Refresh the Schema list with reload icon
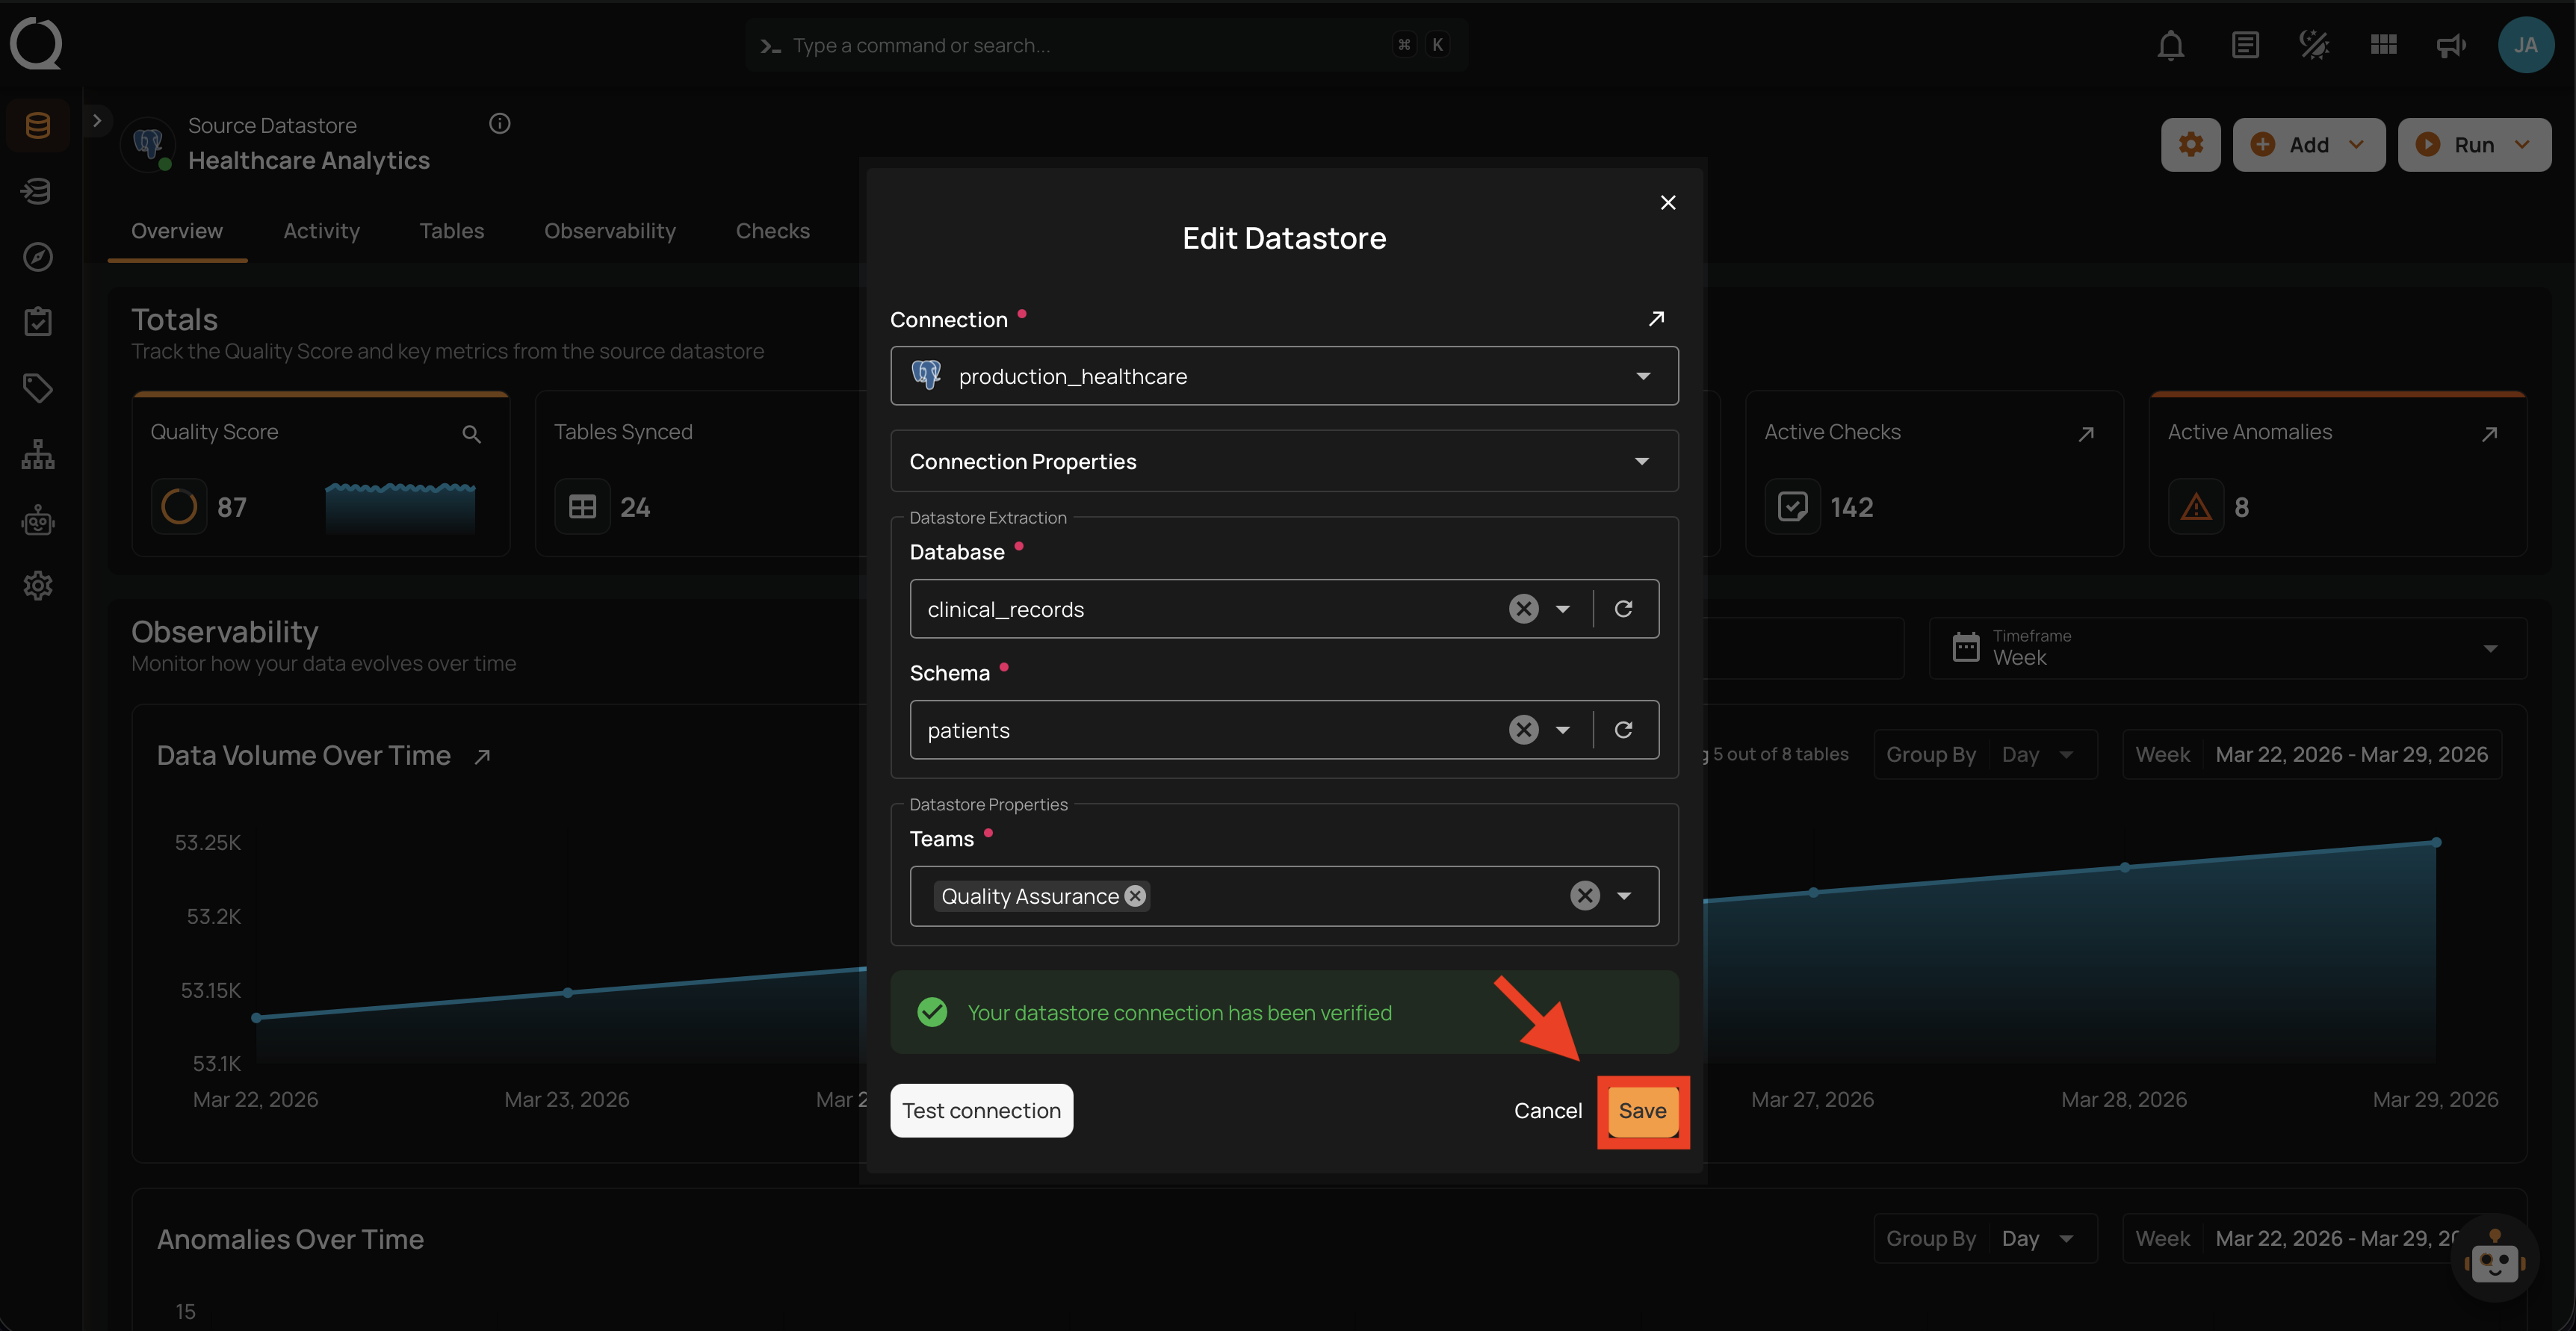This screenshot has width=2576, height=1331. click(x=1623, y=730)
